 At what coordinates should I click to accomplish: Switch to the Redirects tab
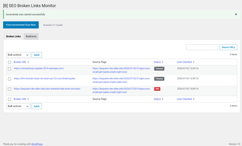pyautogui.click(x=31, y=37)
